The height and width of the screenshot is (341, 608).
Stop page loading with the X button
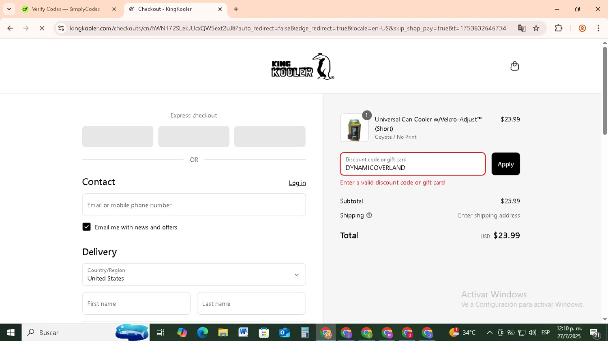pyautogui.click(x=42, y=28)
